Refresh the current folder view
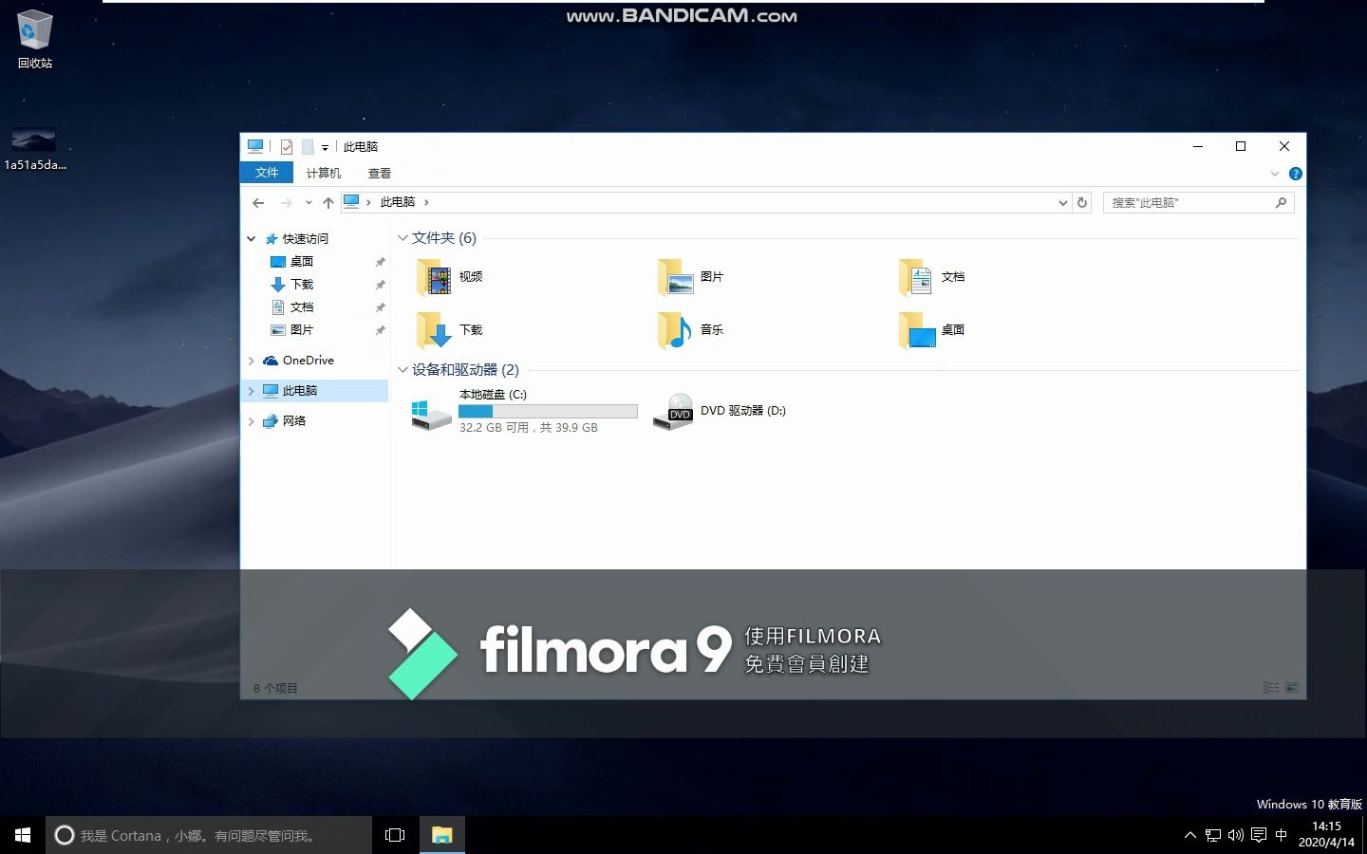This screenshot has width=1367, height=854. (x=1082, y=202)
